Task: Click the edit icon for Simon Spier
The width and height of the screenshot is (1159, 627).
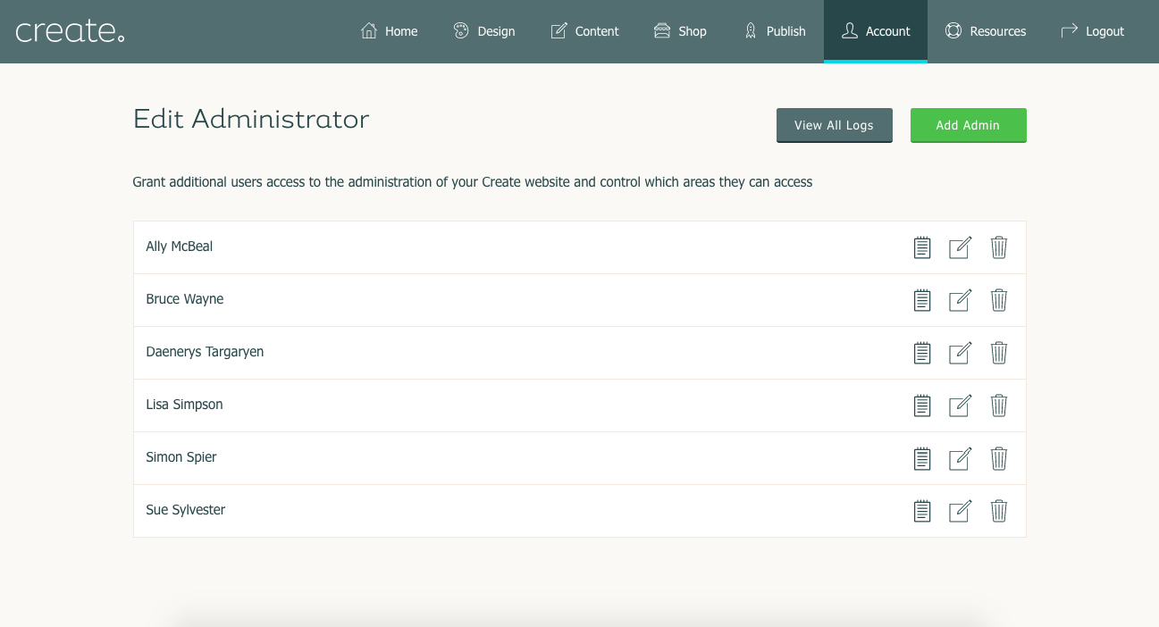Action: coord(960,458)
